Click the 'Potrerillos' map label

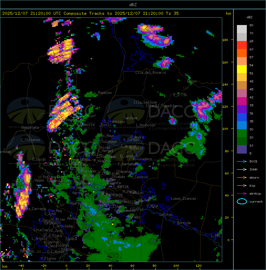(53, 177)
